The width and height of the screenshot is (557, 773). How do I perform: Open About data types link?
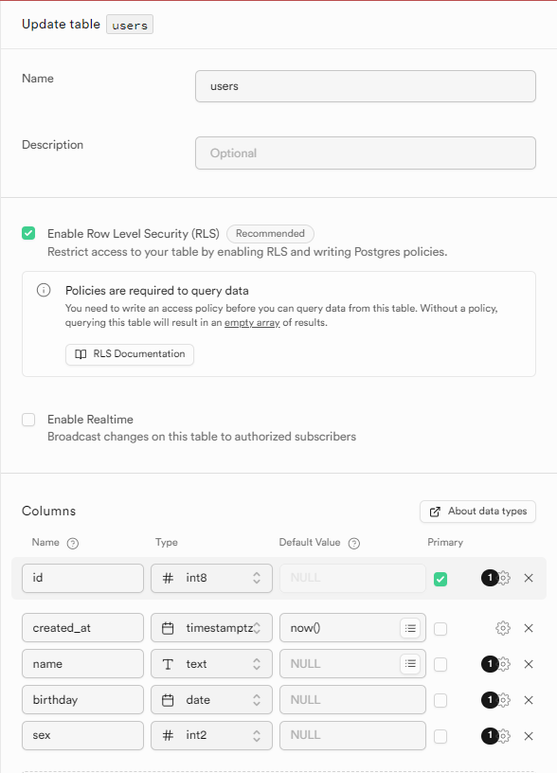tap(477, 512)
